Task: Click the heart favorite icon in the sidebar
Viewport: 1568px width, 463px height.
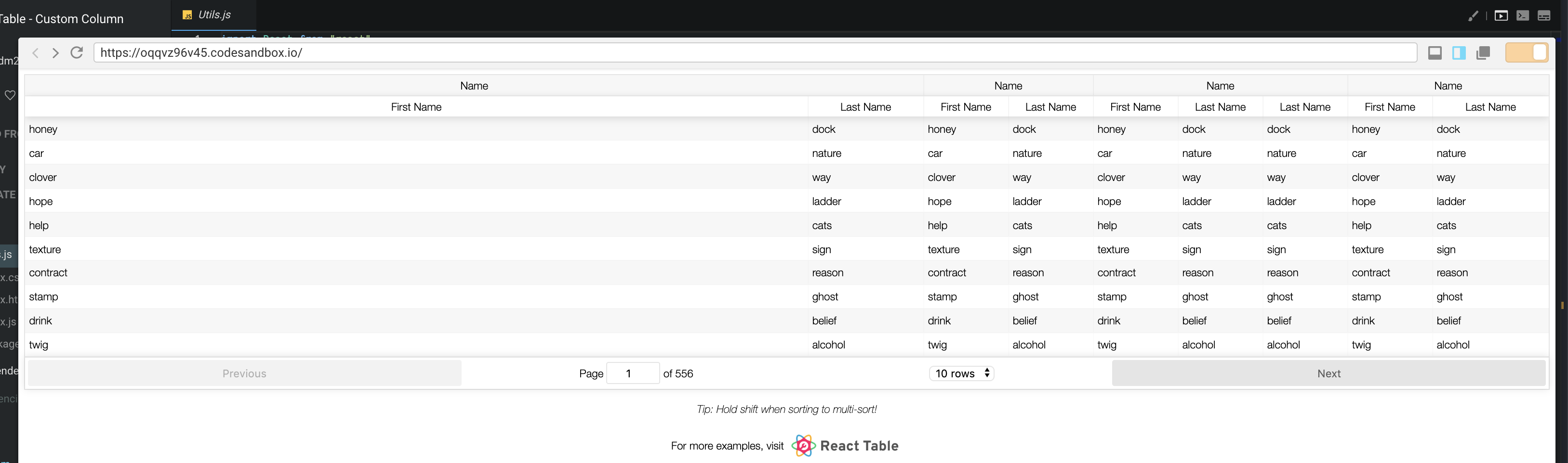Action: pos(10,95)
